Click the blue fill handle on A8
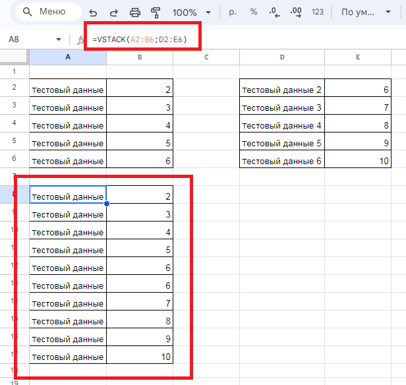Image resolution: width=406 pixels, height=385 pixels. click(x=107, y=204)
